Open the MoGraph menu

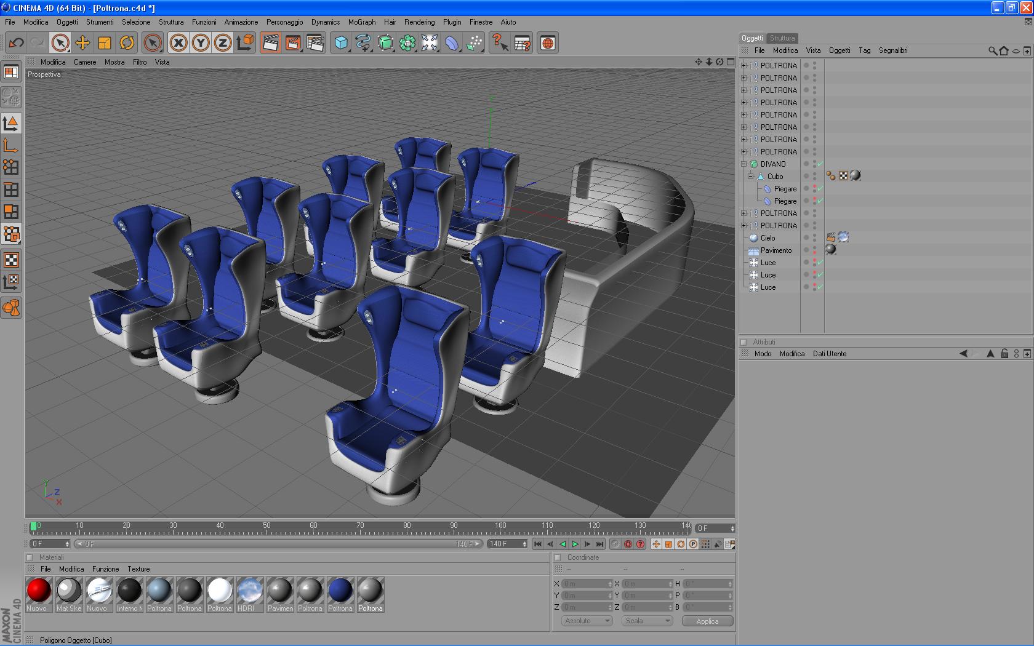(362, 22)
